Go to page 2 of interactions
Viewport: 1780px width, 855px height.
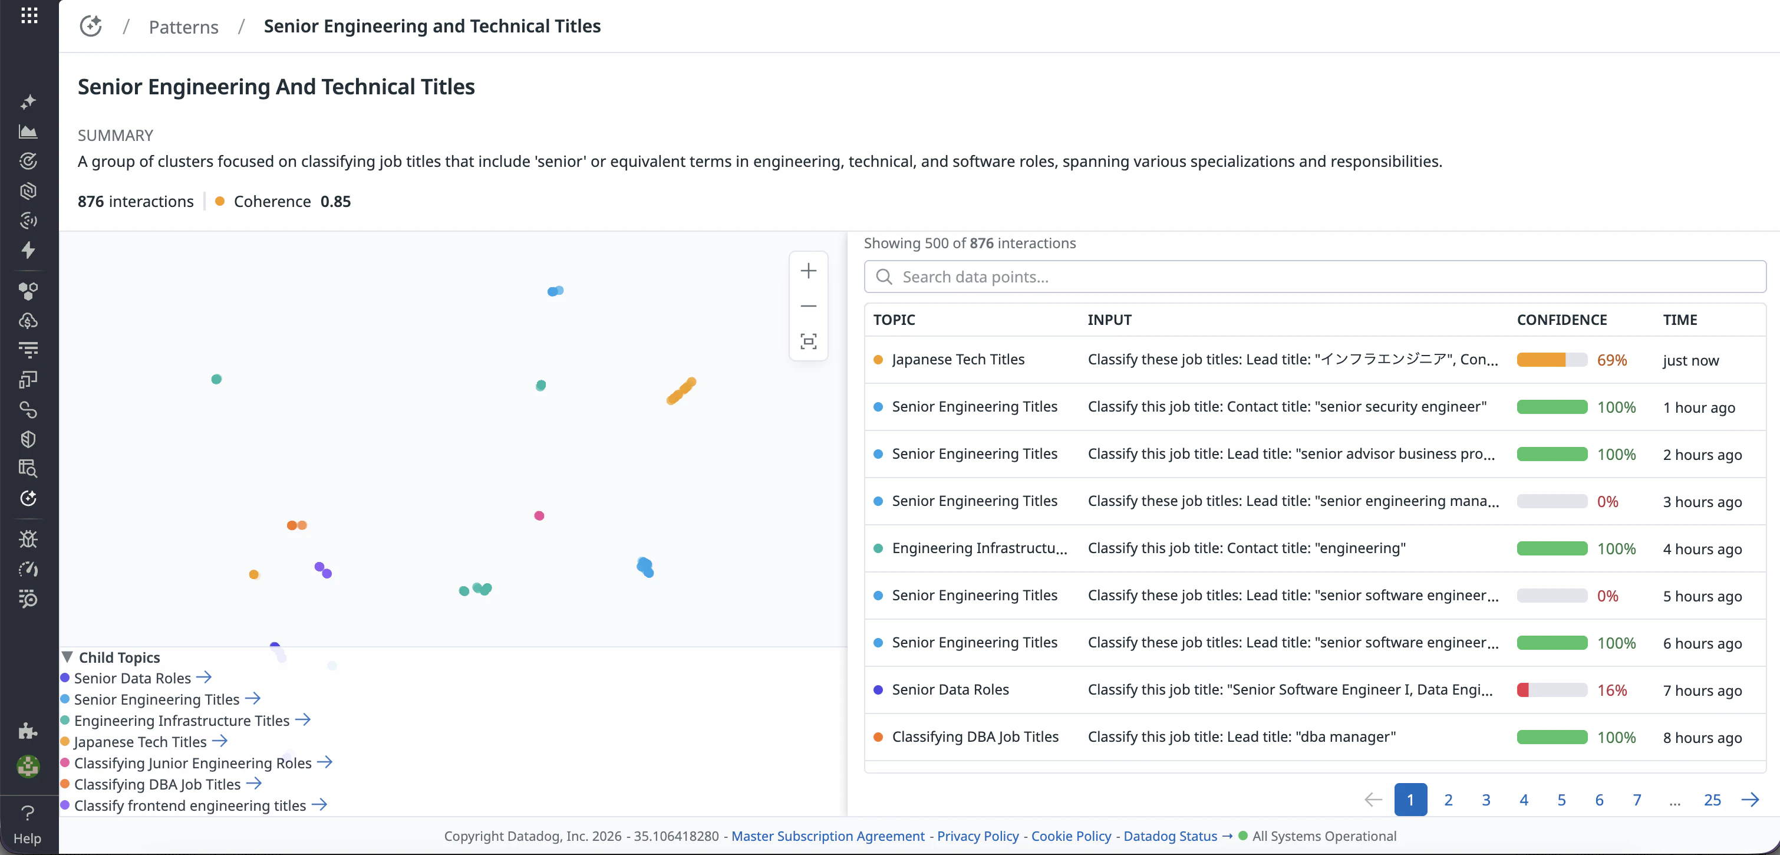coord(1448,800)
